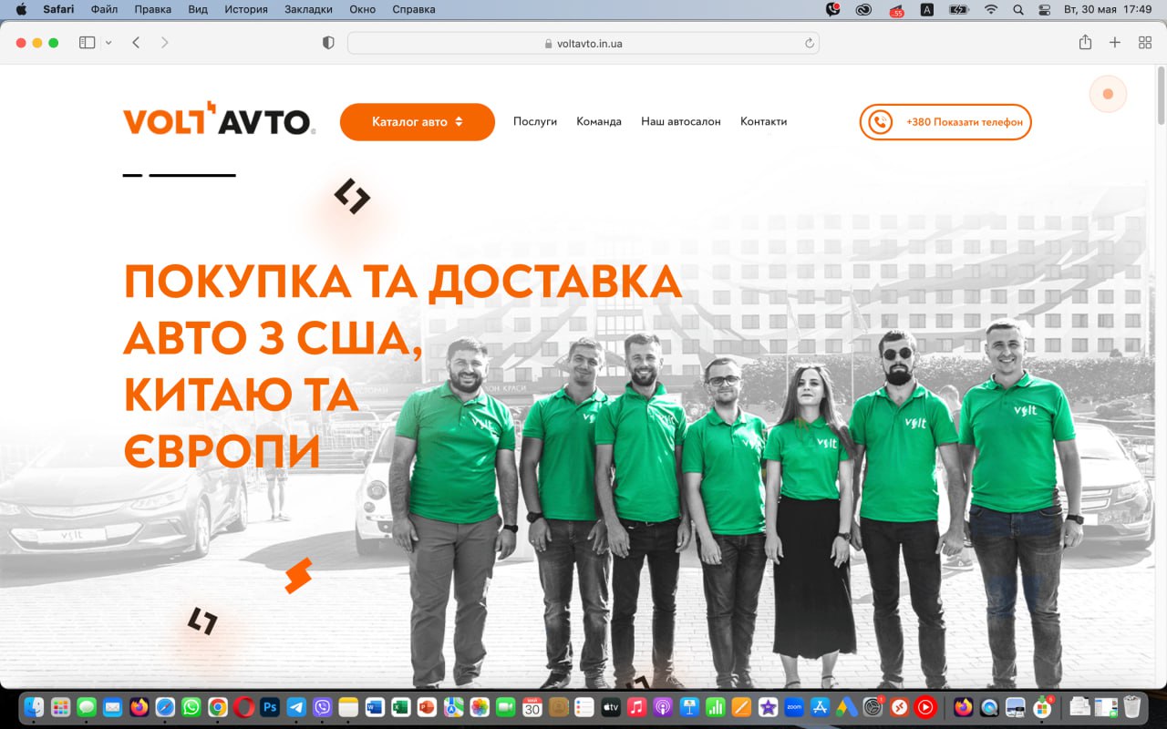
Task: Open Calendar from the Dock
Action: tap(532, 707)
